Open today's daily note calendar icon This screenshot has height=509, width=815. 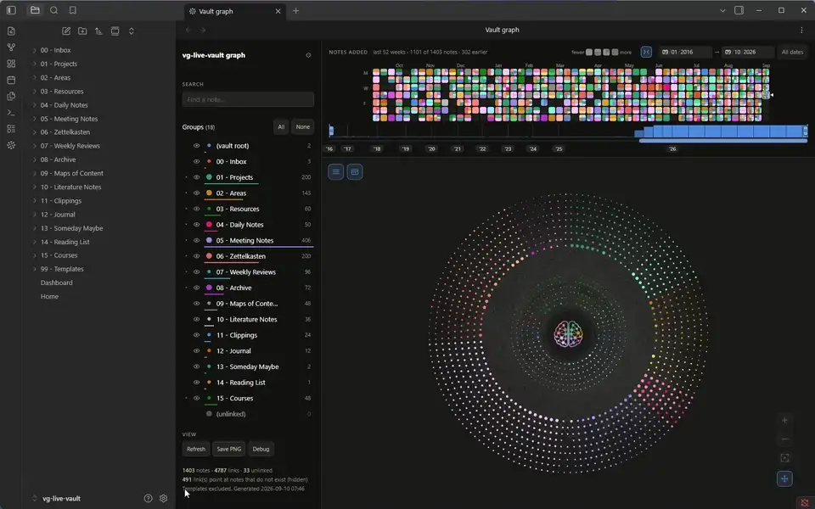point(11,80)
